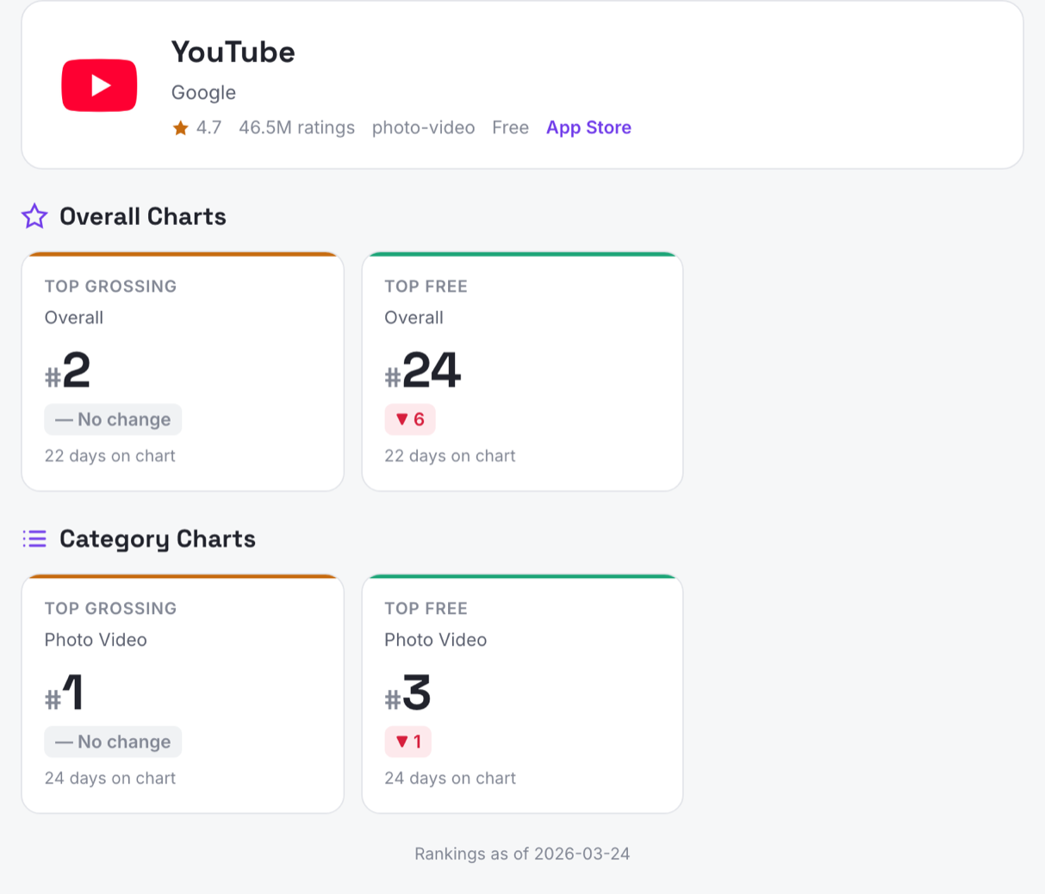This screenshot has width=1045, height=894.
Task: Click the Google developer name
Action: click(203, 92)
